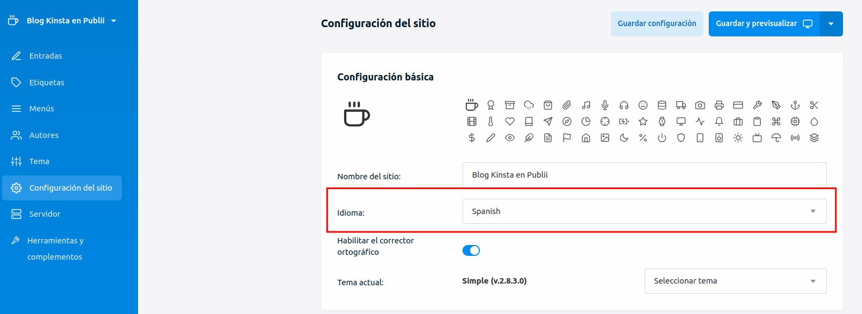
Task: Select the camera icon
Action: click(x=700, y=105)
